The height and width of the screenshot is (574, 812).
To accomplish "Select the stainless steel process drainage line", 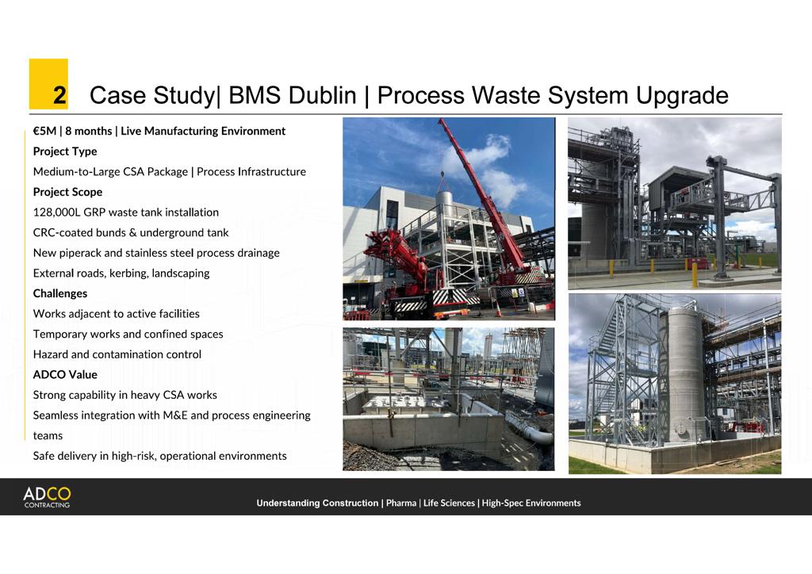I will pos(155,252).
